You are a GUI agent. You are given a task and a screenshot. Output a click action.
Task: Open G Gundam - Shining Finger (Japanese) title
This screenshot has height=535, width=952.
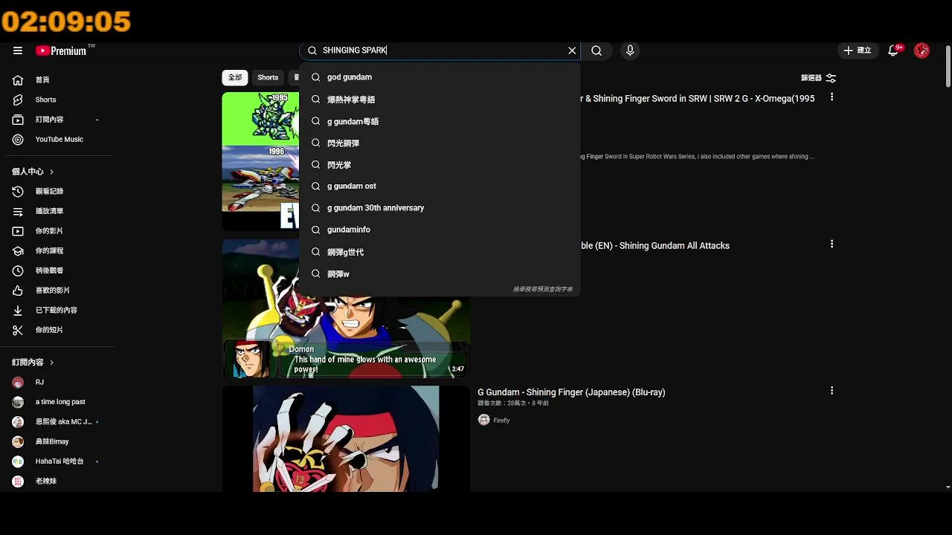point(571,392)
